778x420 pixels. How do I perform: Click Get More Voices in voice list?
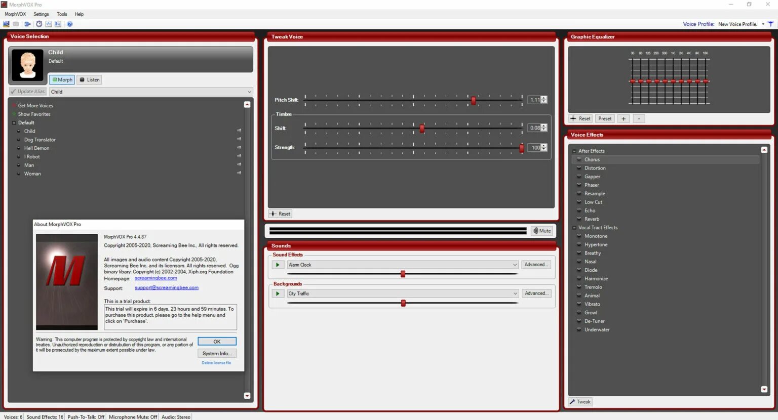coord(35,106)
